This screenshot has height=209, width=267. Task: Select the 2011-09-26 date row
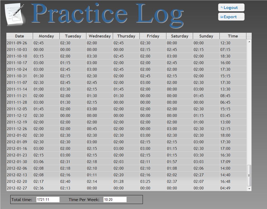[127, 43]
